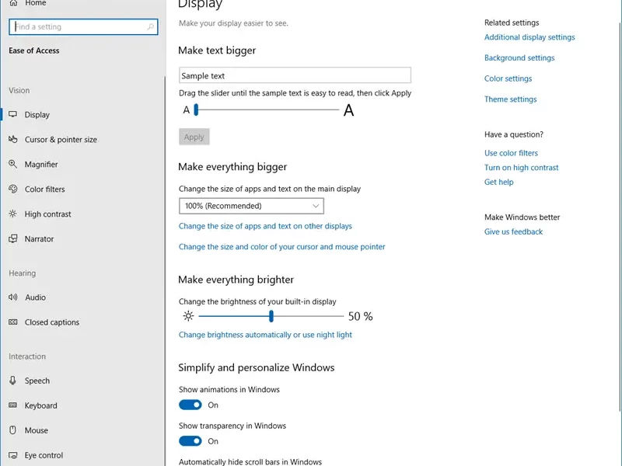Image resolution: width=622 pixels, height=466 pixels.
Task: Click the brightness slider handle
Action: [271, 316]
